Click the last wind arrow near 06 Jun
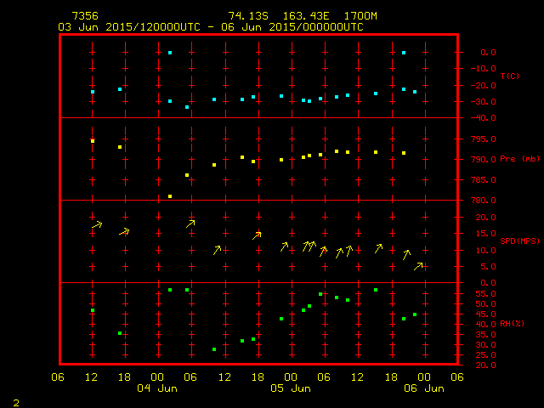Viewport: 544px width, 408px height. click(x=418, y=266)
